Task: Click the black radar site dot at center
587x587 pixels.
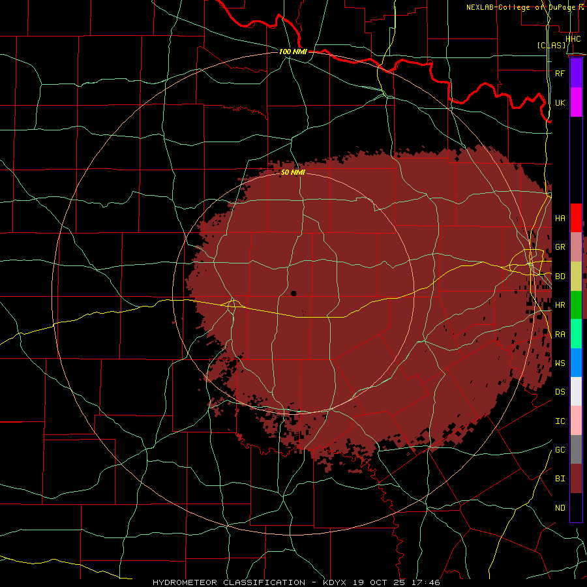Action: (293, 293)
